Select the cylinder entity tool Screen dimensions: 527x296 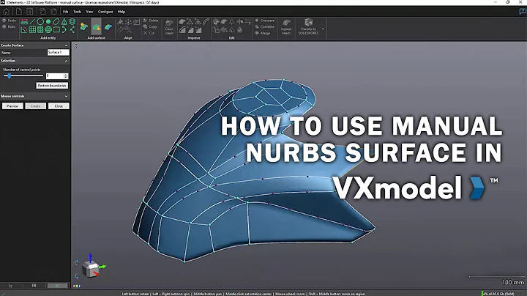point(40,30)
